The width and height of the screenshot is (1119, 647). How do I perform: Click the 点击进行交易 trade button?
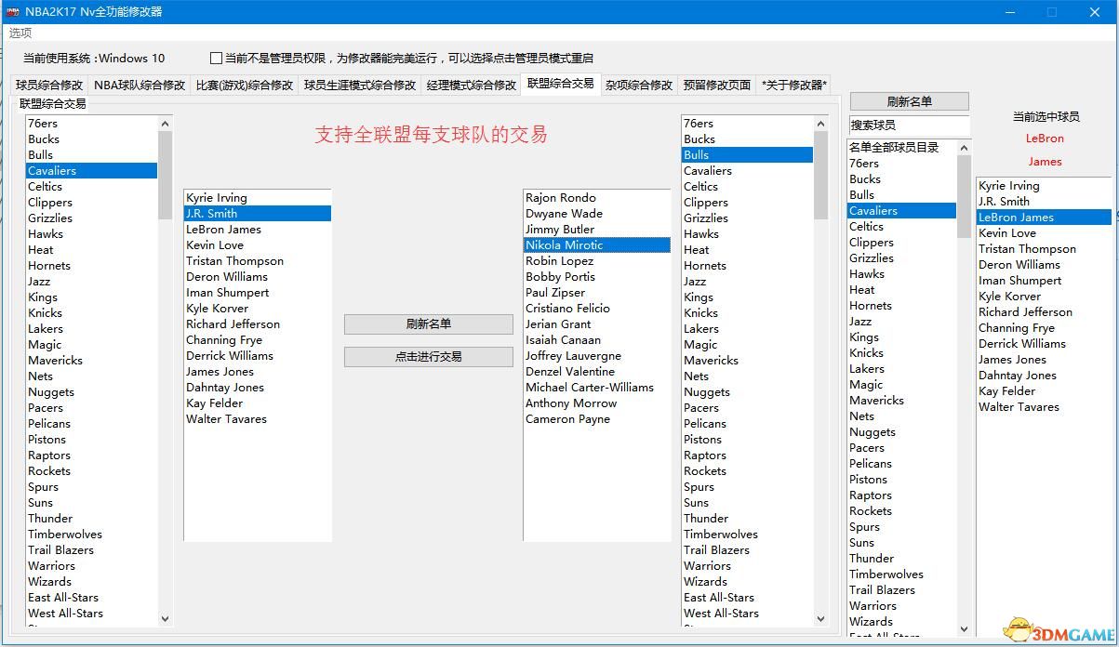[x=429, y=357]
